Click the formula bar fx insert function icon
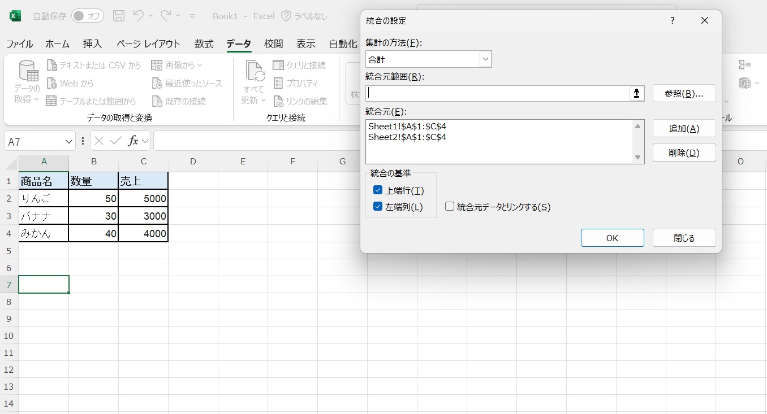The height and width of the screenshot is (414, 767). point(133,141)
